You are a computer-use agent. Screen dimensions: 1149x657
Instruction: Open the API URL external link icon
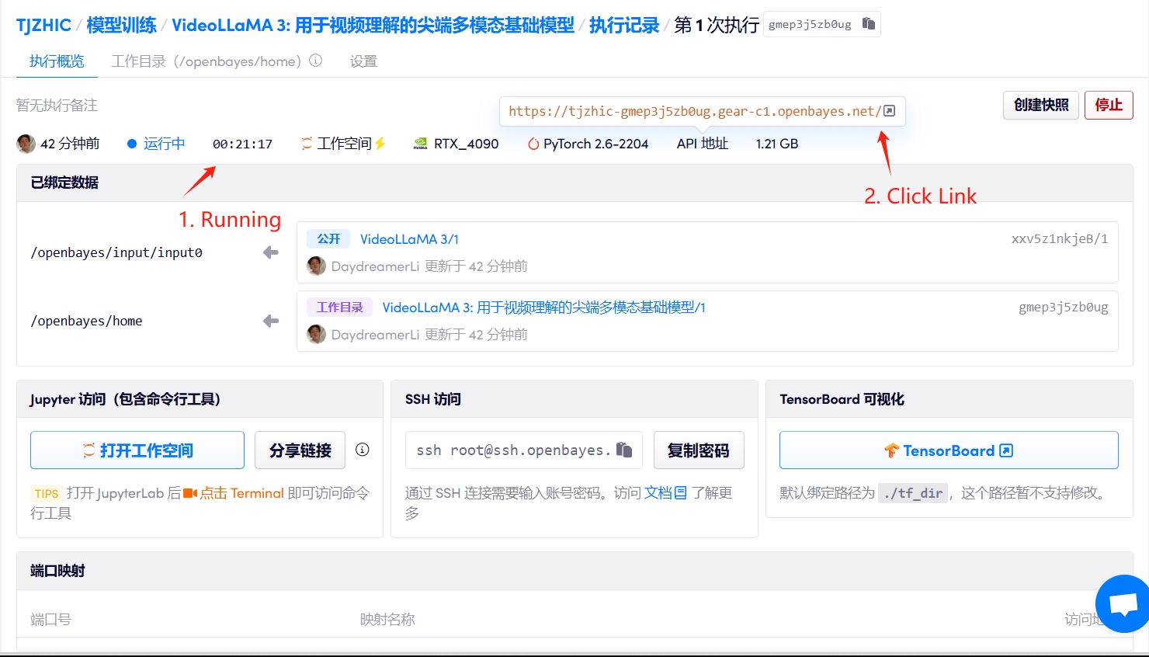pos(890,111)
